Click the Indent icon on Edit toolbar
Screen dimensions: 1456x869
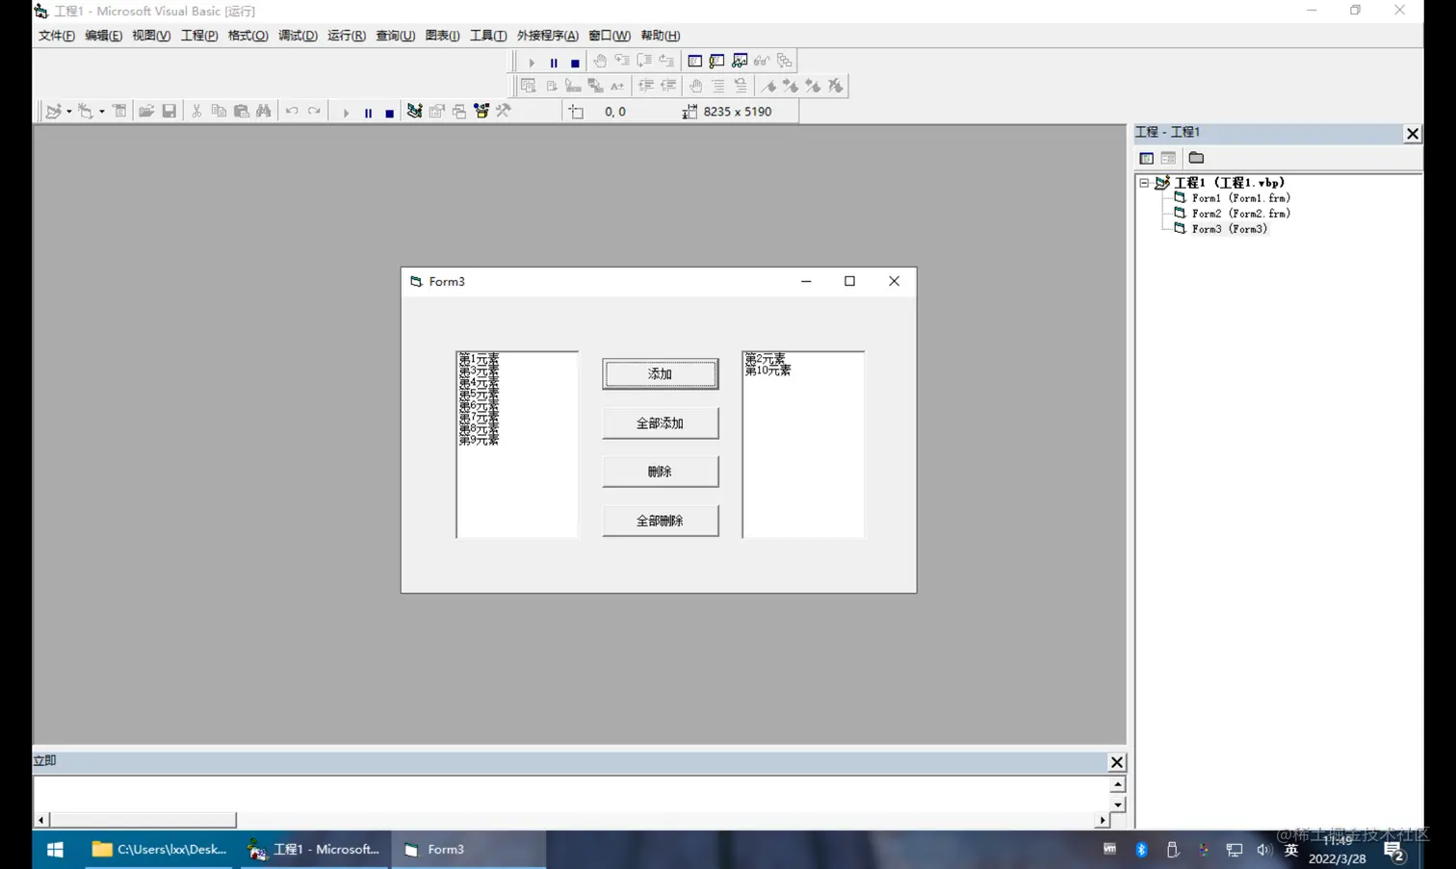(645, 87)
